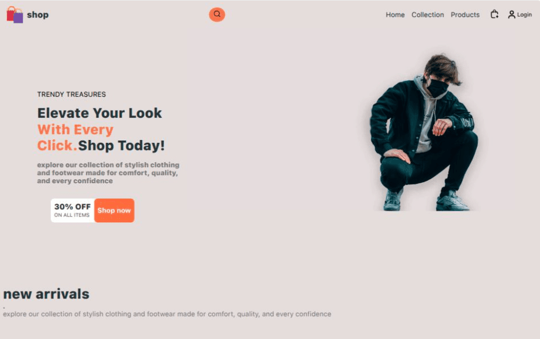The height and width of the screenshot is (339, 540).
Task: Click the Elevate Your Look headline
Action: pos(99,113)
